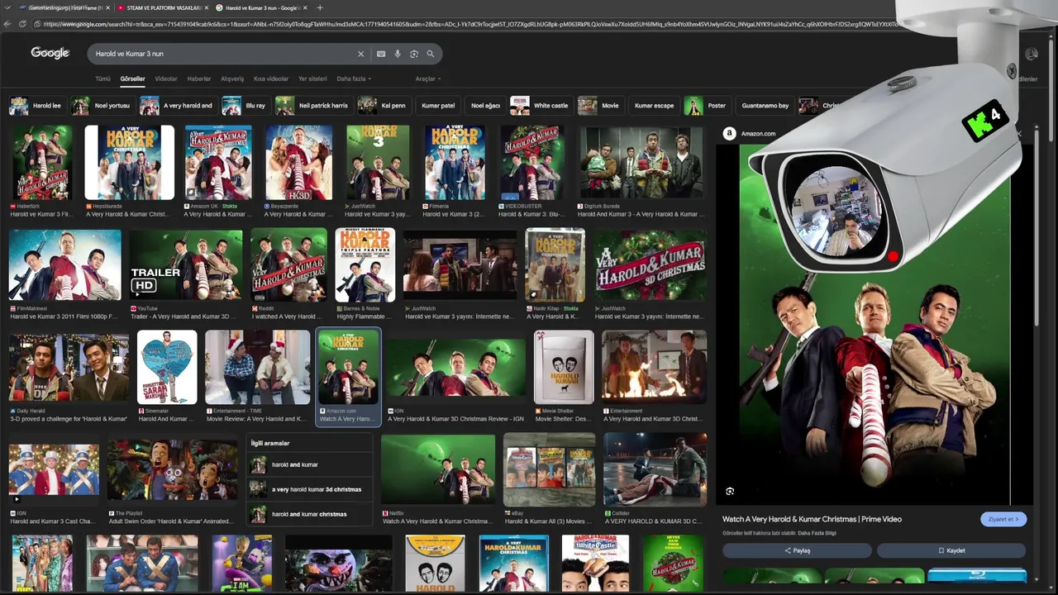Filter by the White castle chip

pyautogui.click(x=541, y=106)
